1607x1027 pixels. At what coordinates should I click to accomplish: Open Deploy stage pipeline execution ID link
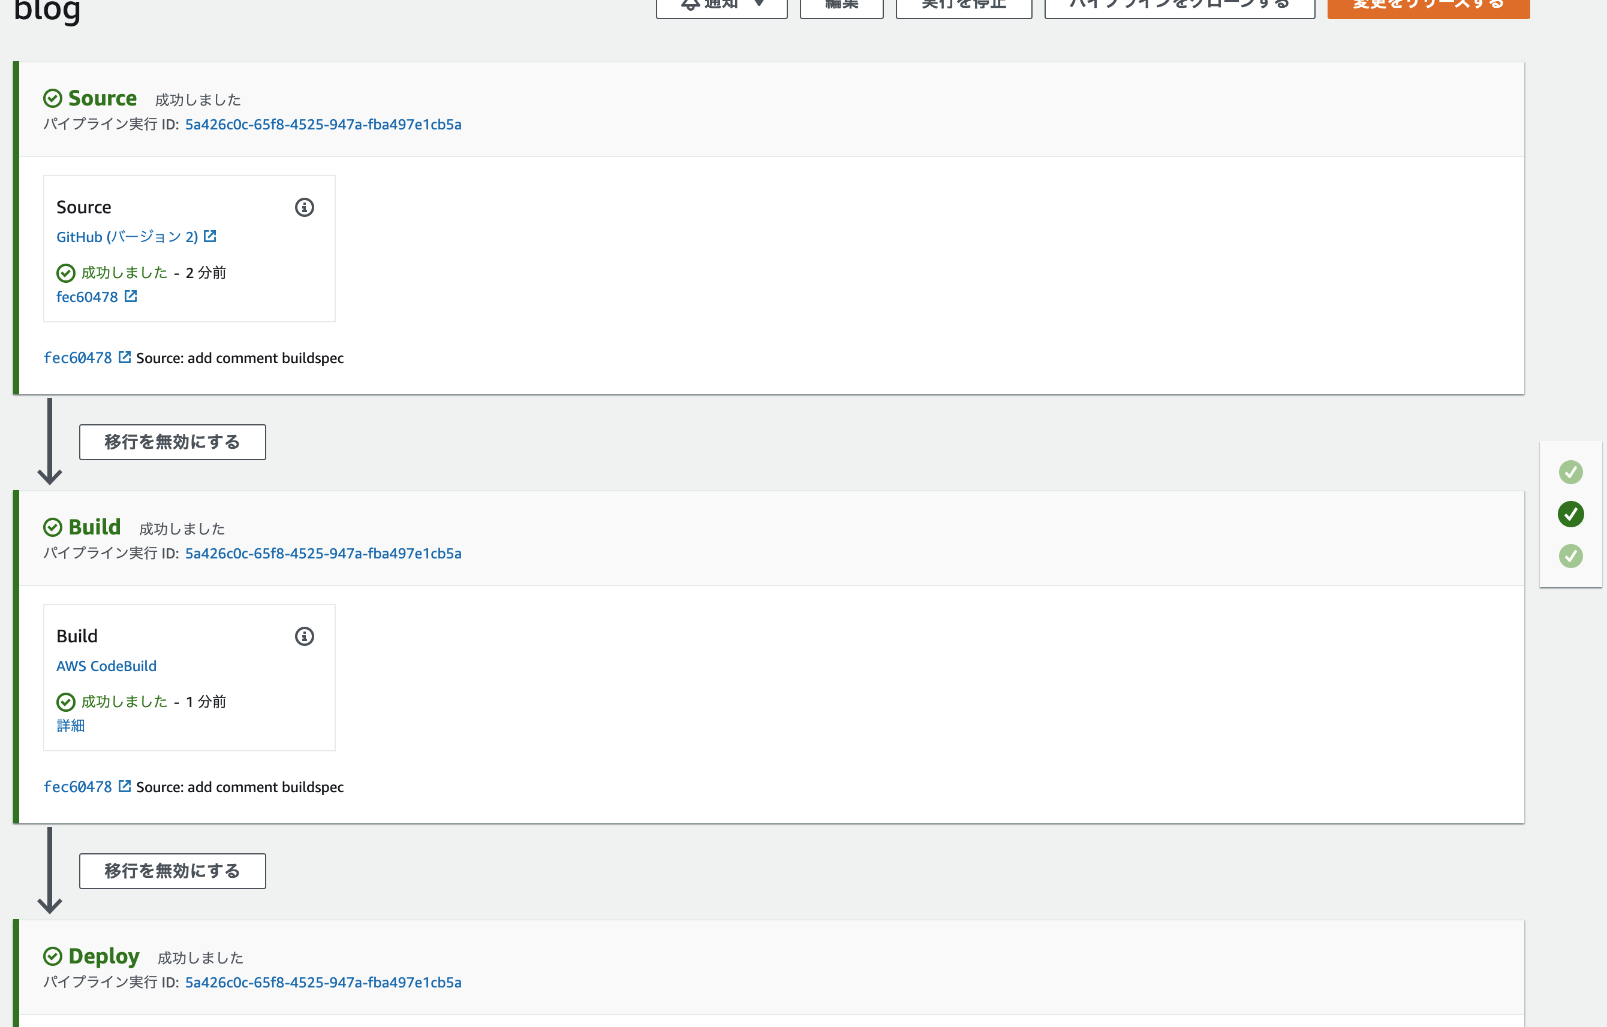point(323,982)
